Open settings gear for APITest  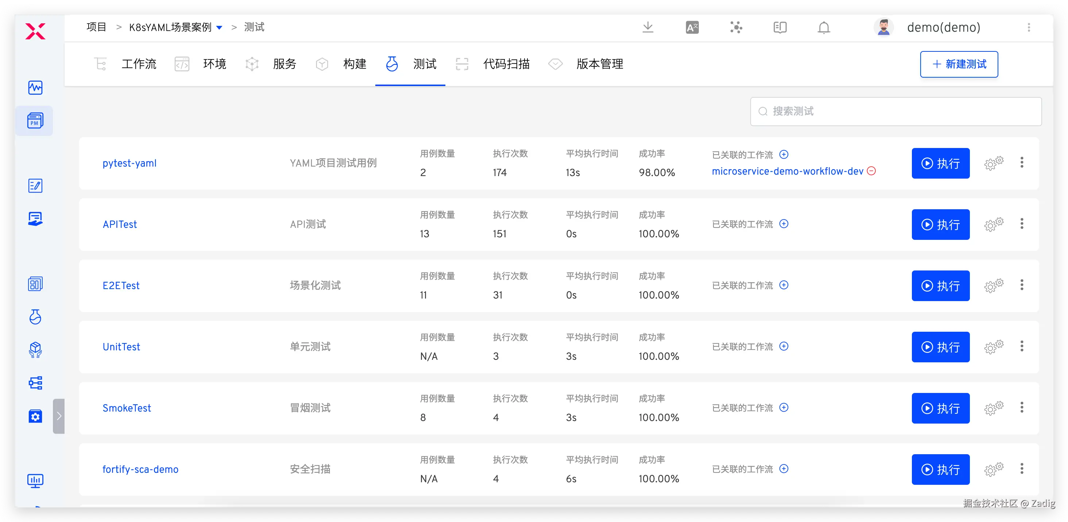[x=993, y=224]
